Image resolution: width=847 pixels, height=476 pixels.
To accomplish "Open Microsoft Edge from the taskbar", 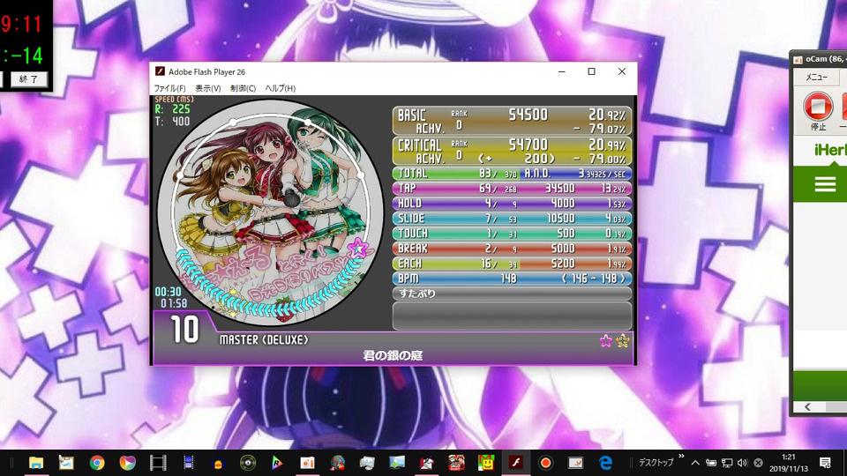I will tap(605, 463).
